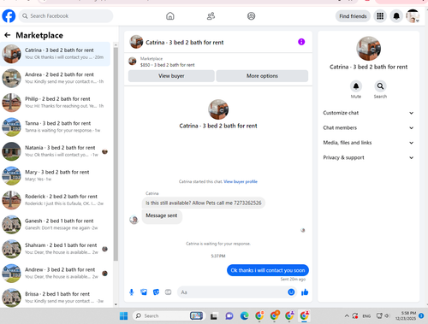This screenshot has height=324, width=428.
Task: Click Catrina's large avatar in right panel
Action: click(x=368, y=49)
